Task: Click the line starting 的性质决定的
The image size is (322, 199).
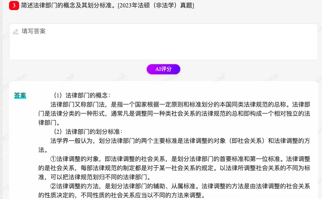Action: 122,195
